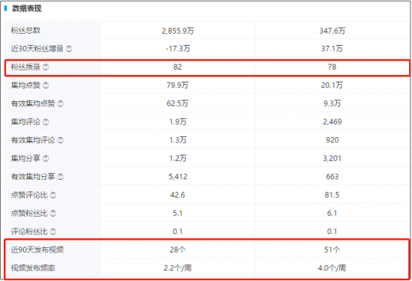Image resolution: width=412 pixels, height=281 pixels.
Task: Click question mark icon after 有效集均点赞
Action: coord(61,103)
